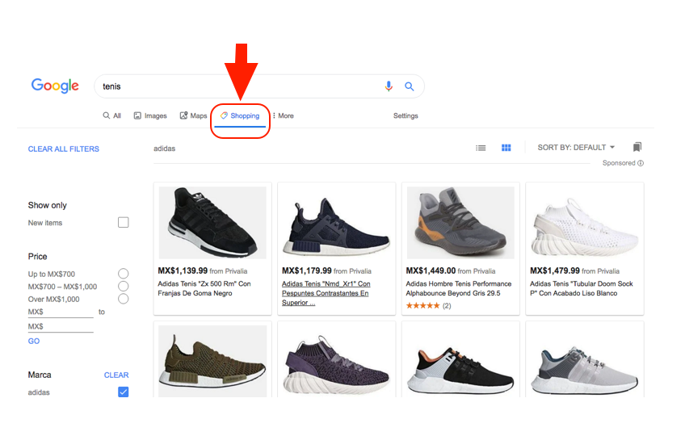Click the microphone voice search icon
The image size is (685, 436).
click(x=389, y=86)
